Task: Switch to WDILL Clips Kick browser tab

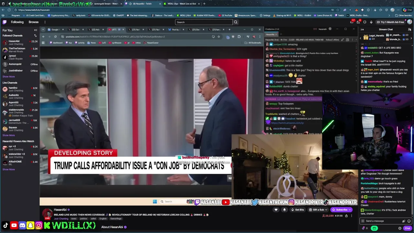Action: (x=182, y=4)
